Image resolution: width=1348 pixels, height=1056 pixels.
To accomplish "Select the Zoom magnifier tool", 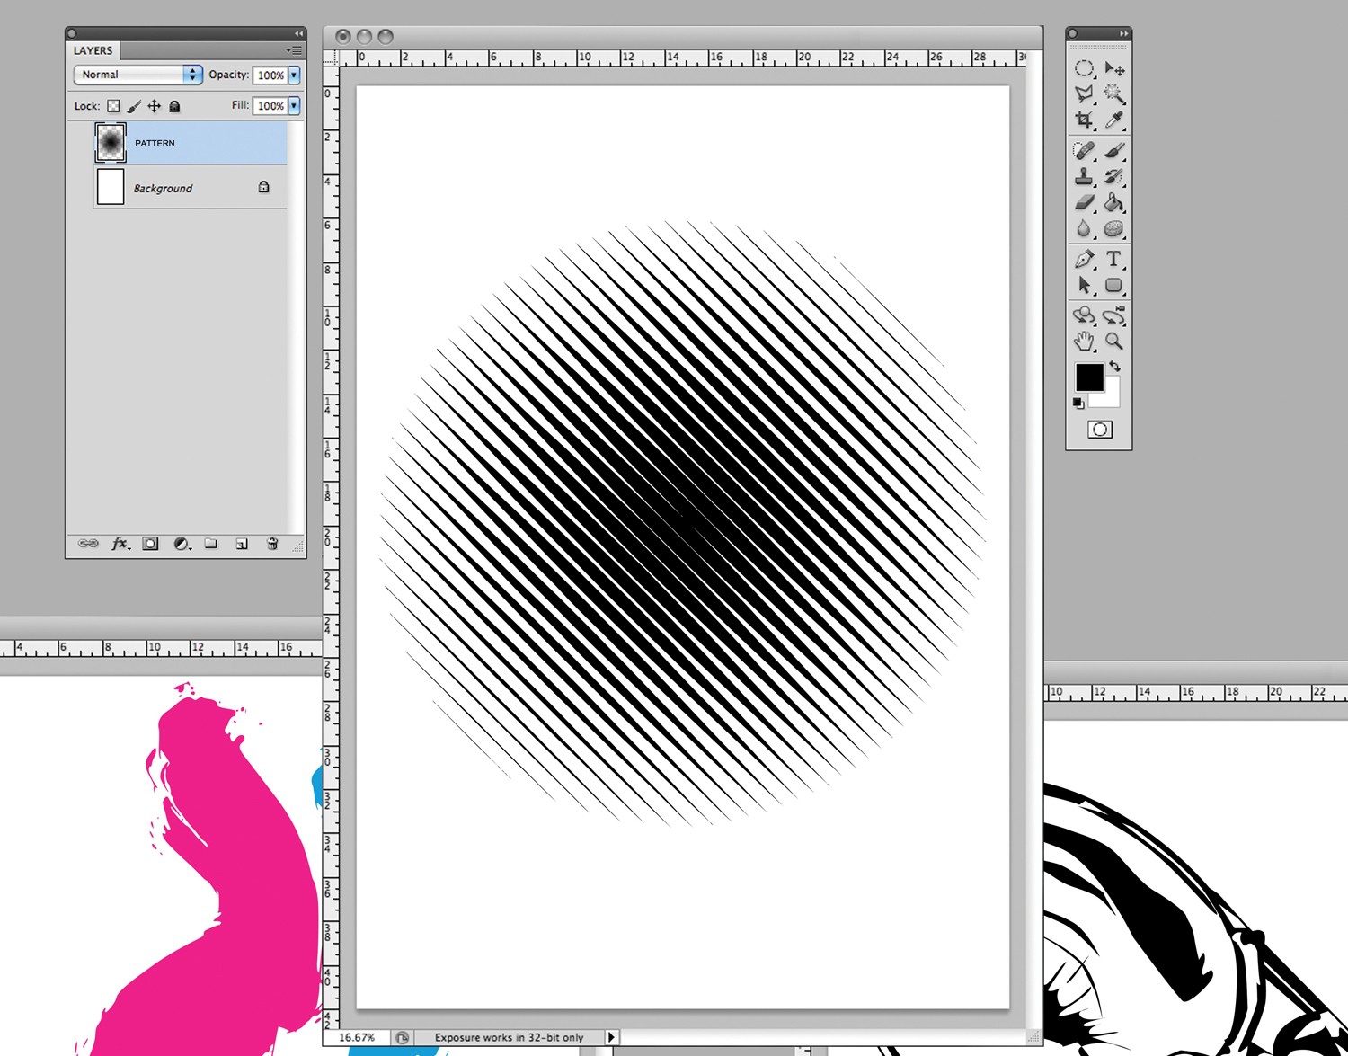I will (x=1114, y=342).
